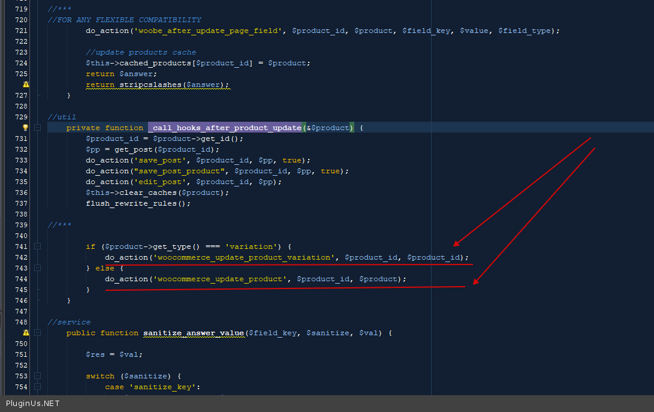The width and height of the screenshot is (654, 412).
Task: Collapse the switch ($sanitize) block
Action: 37,376
